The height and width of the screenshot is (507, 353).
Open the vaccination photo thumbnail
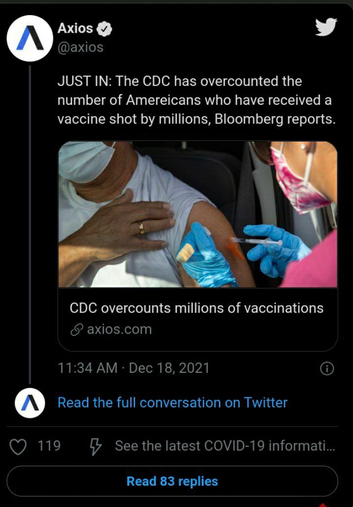click(198, 214)
